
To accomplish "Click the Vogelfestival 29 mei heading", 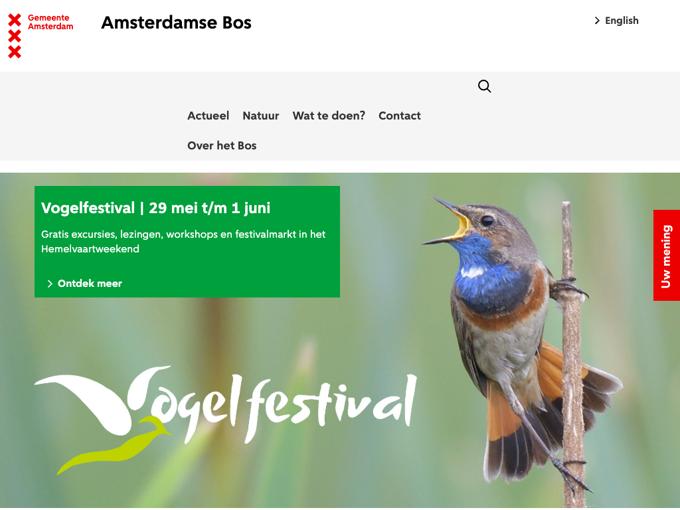I will click(155, 208).
